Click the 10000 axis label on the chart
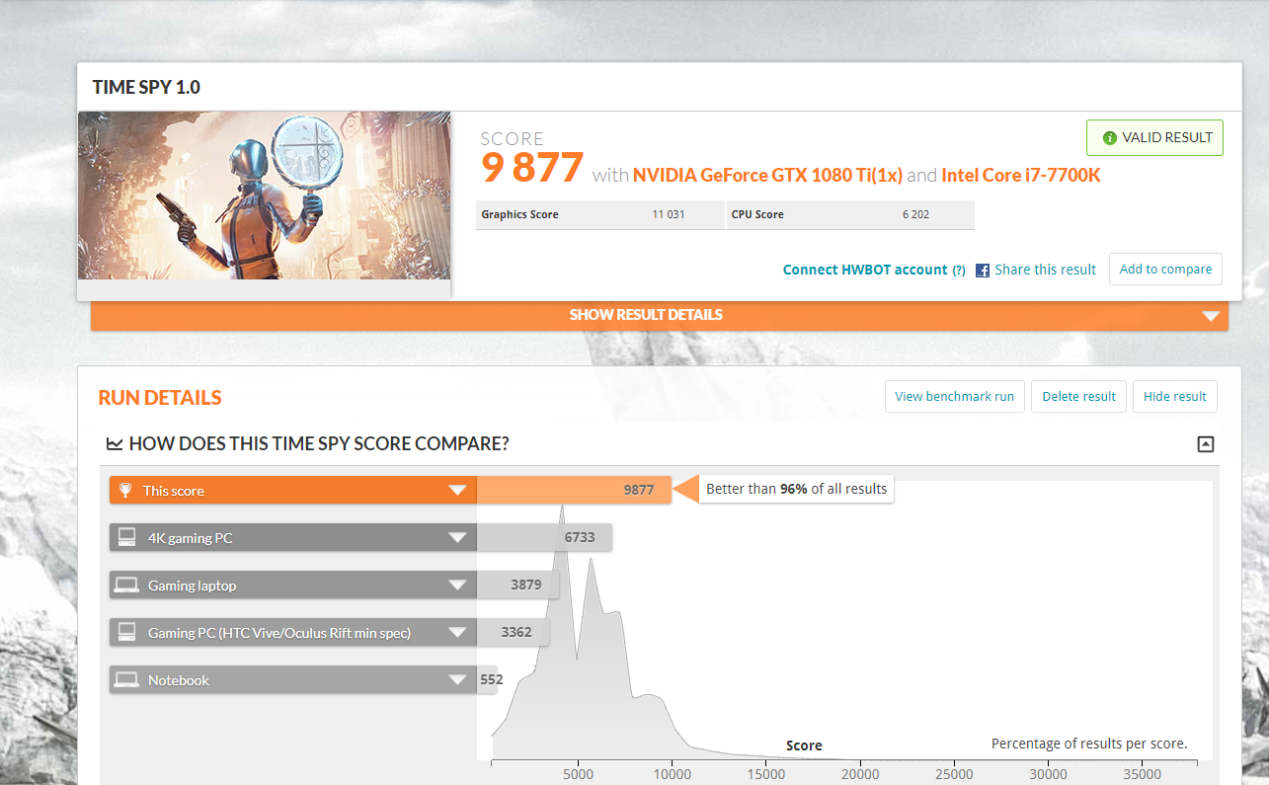Viewport: 1269px width, 785px height. pos(672,775)
